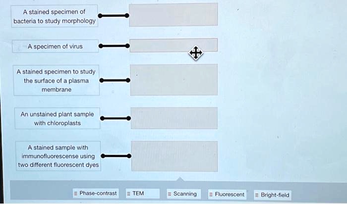347x204 pixels.
Task: Click the 'A stained specimen of bacteria' prompt
Action: click(x=56, y=16)
